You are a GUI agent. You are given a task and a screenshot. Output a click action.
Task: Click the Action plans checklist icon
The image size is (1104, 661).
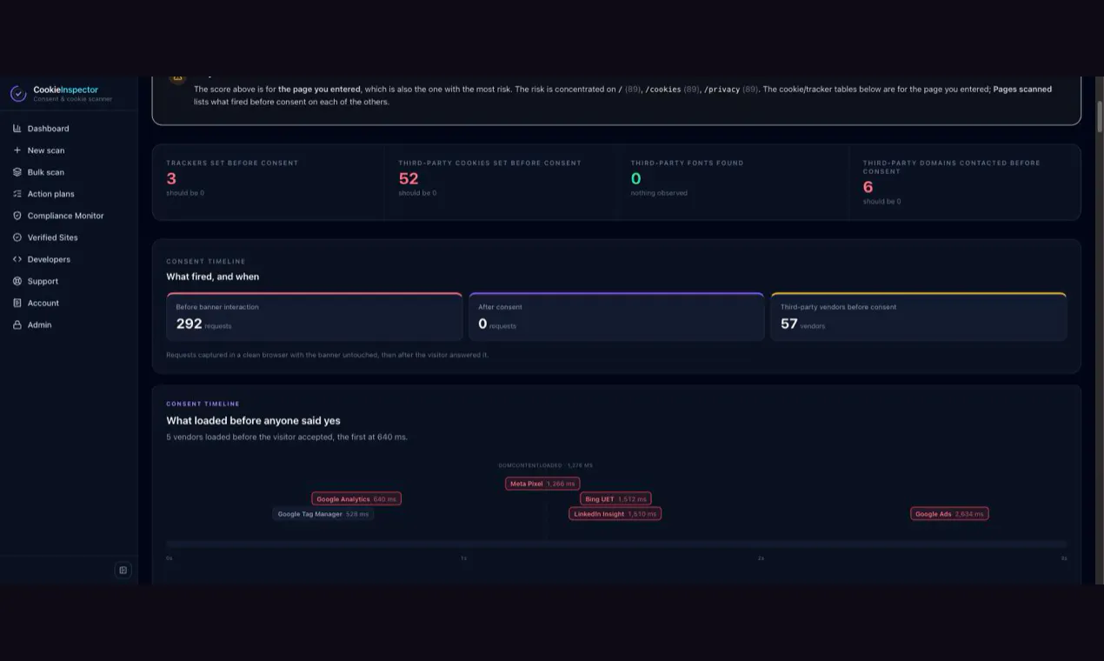pos(17,194)
